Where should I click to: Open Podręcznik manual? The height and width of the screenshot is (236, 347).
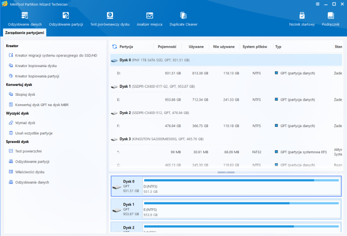click(x=331, y=19)
